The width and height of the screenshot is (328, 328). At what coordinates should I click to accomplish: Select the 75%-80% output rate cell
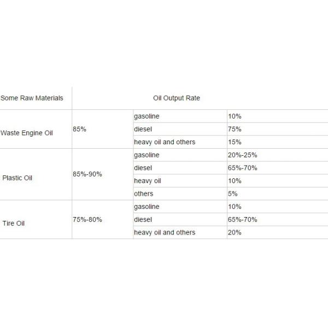[x=87, y=219]
